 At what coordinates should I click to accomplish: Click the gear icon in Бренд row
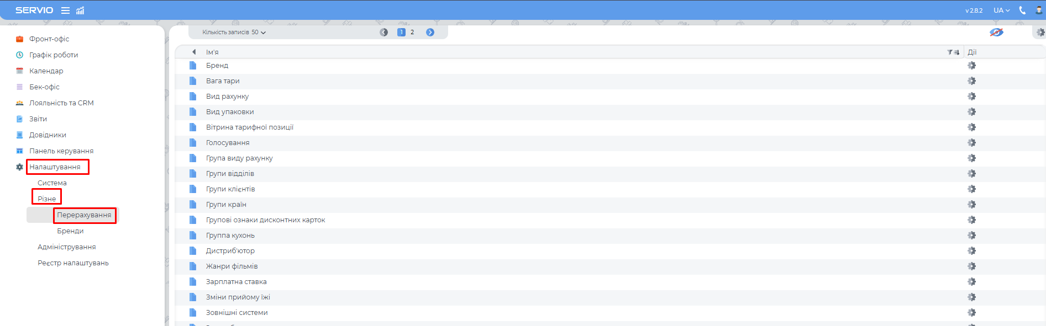point(971,66)
